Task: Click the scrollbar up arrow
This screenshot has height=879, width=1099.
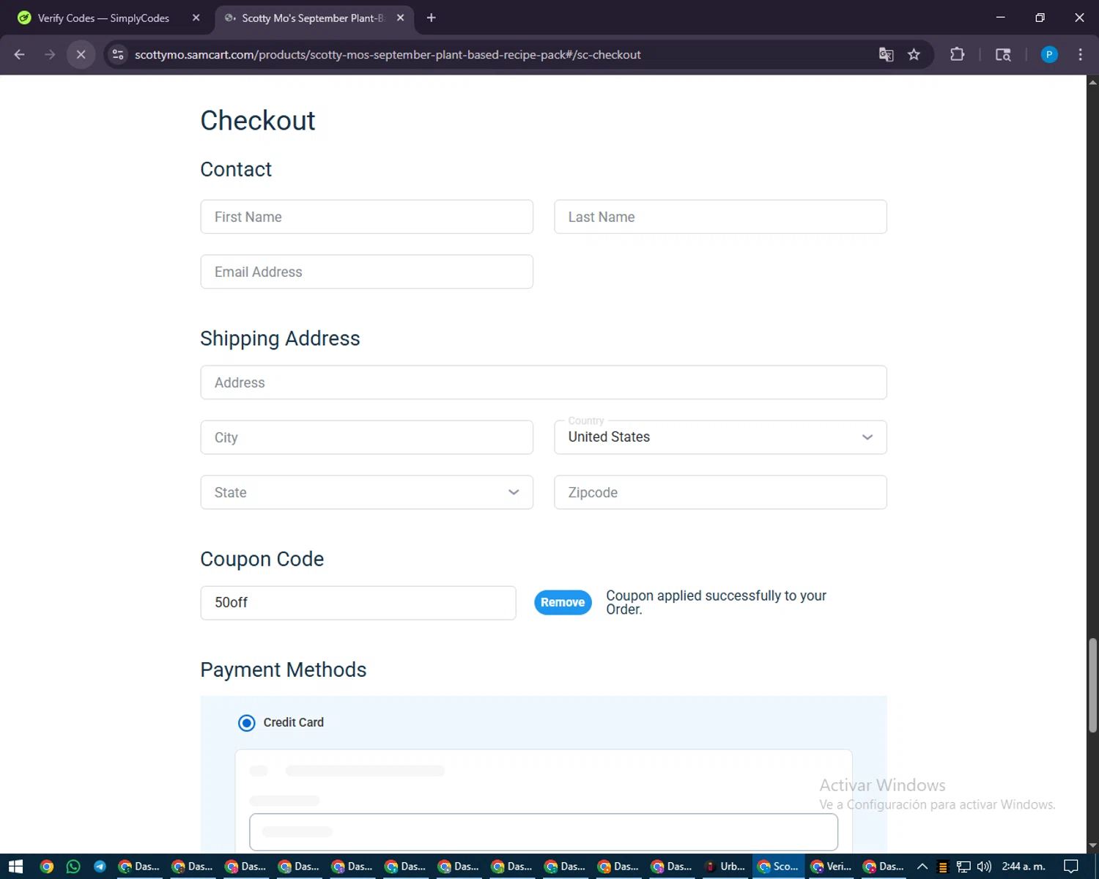Action: click(1092, 81)
